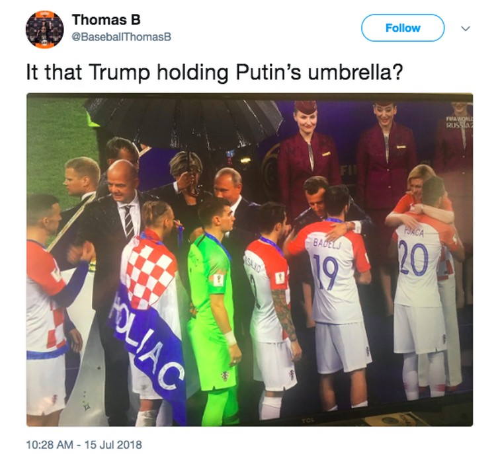Click the 15 Jul 2018 date text
Viewport: 496px width, 454px height.
coord(113,445)
